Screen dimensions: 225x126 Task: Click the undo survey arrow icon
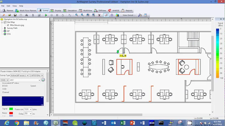coord(63,15)
